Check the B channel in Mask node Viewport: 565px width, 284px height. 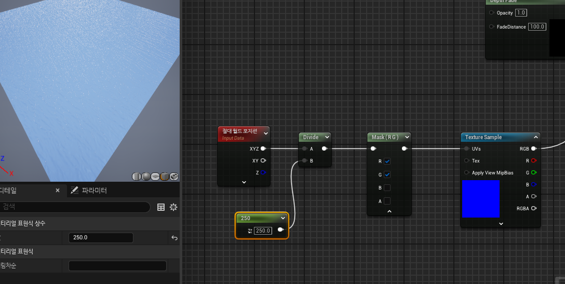coord(387,187)
